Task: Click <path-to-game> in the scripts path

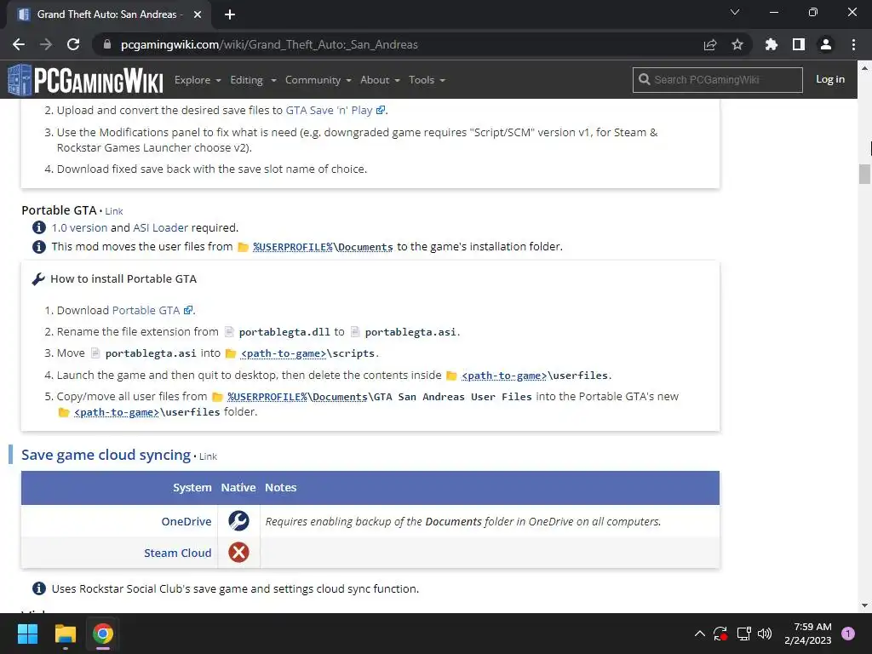Action: coord(284,353)
